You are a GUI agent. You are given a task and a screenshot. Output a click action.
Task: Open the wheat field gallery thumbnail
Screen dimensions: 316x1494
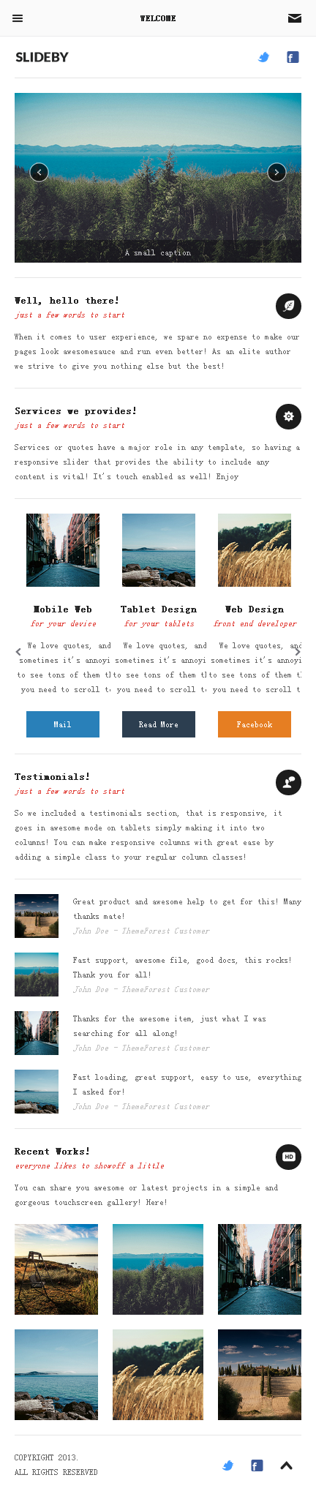[x=158, y=1375]
